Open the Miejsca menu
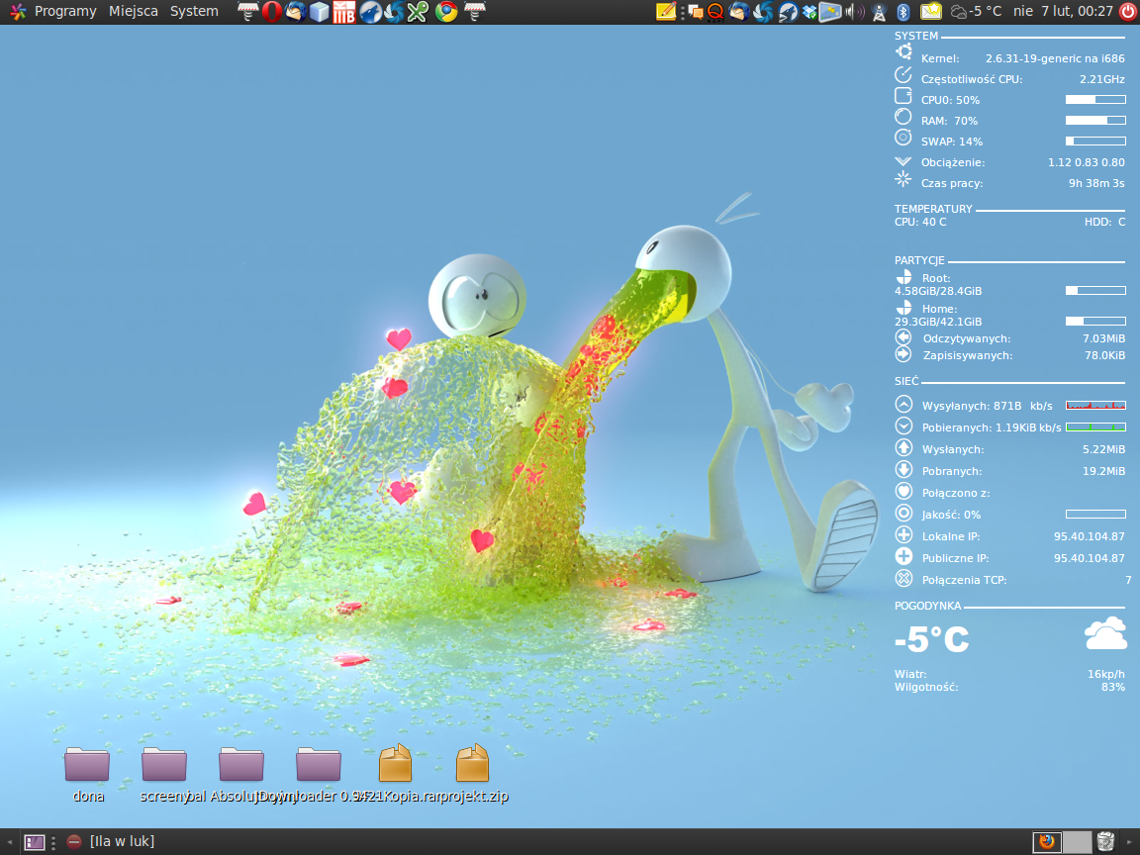 click(133, 12)
